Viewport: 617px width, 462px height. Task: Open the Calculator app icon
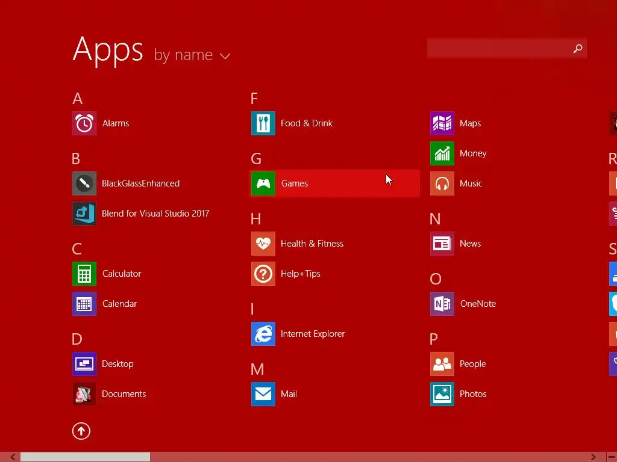84,274
